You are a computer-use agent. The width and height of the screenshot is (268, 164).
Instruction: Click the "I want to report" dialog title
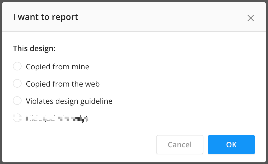(45, 17)
